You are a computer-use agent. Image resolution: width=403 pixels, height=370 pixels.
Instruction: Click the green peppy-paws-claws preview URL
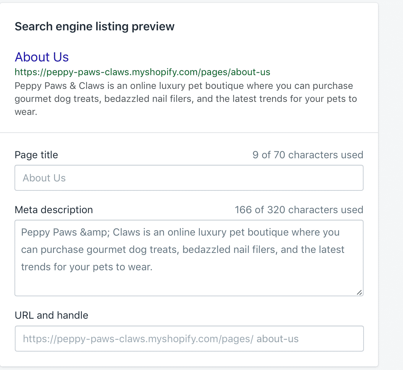143,72
